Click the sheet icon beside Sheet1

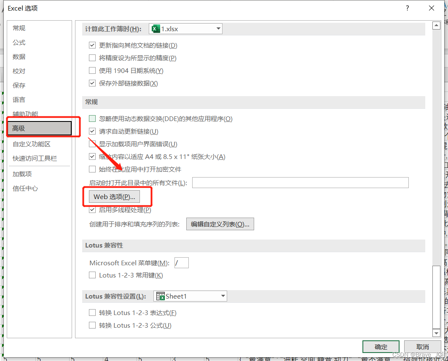[161, 296]
